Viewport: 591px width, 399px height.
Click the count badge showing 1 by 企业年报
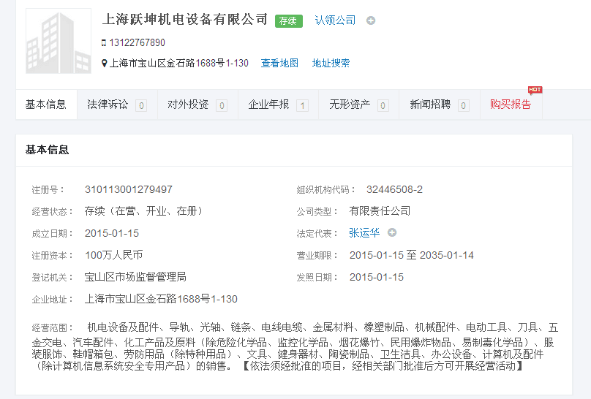coord(302,105)
